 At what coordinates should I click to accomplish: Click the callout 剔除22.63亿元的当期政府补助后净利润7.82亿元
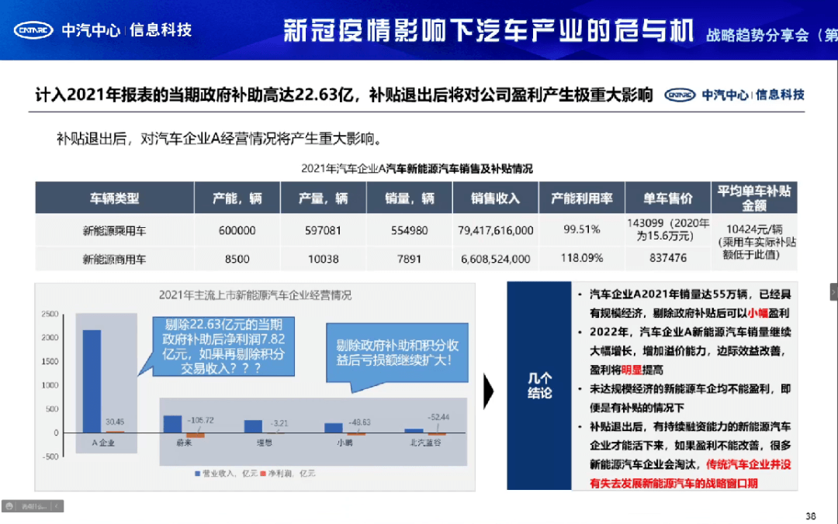coord(223,346)
